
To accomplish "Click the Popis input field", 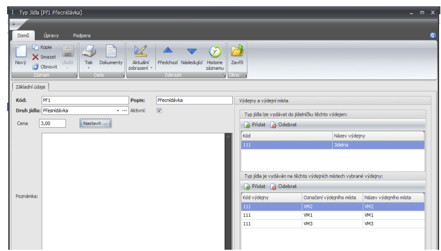I will pos(194,100).
